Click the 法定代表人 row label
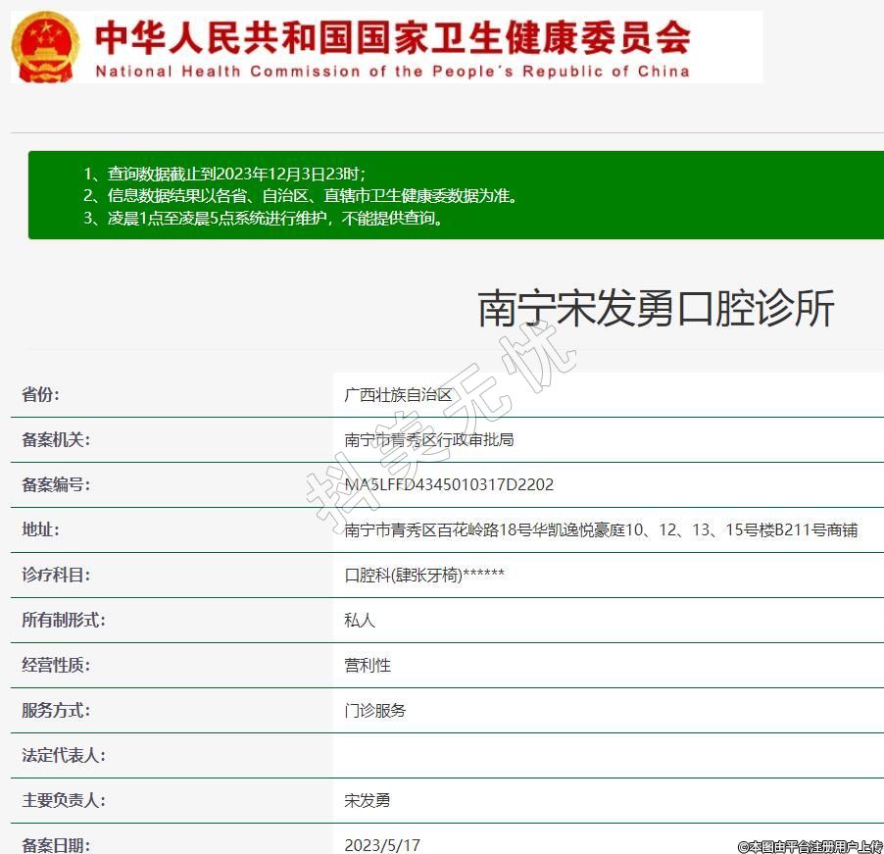884x854 pixels. [64, 756]
